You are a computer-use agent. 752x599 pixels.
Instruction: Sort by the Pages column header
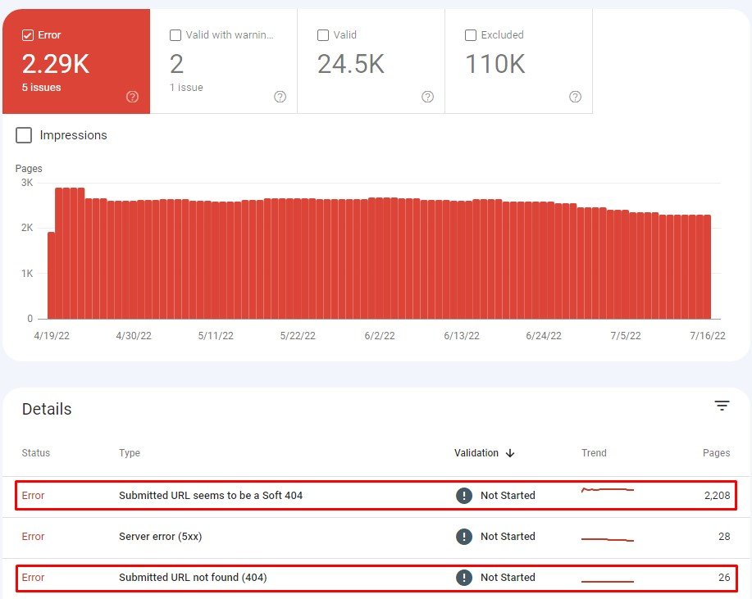tap(715, 453)
